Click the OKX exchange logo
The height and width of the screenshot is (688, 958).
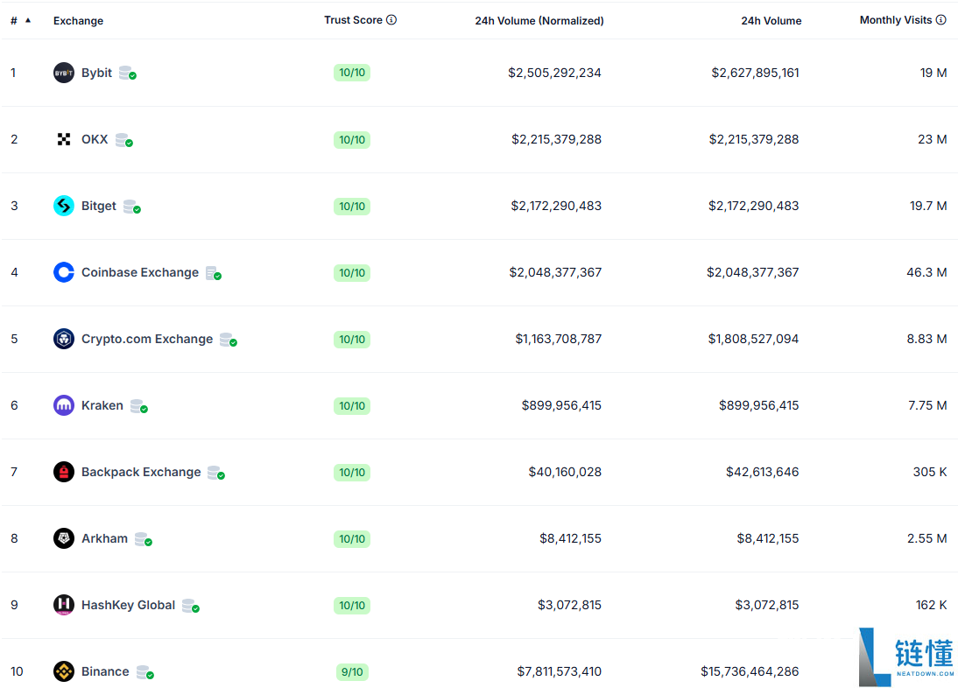[64, 139]
